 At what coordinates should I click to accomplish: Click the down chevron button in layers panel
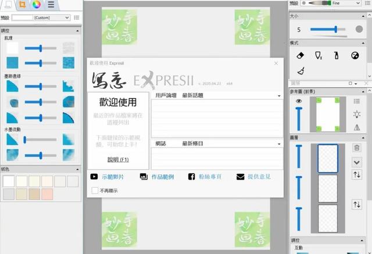356,163
